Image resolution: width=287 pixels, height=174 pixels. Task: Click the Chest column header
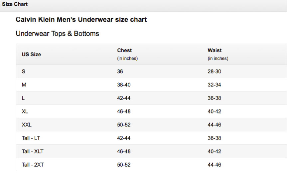point(124,50)
